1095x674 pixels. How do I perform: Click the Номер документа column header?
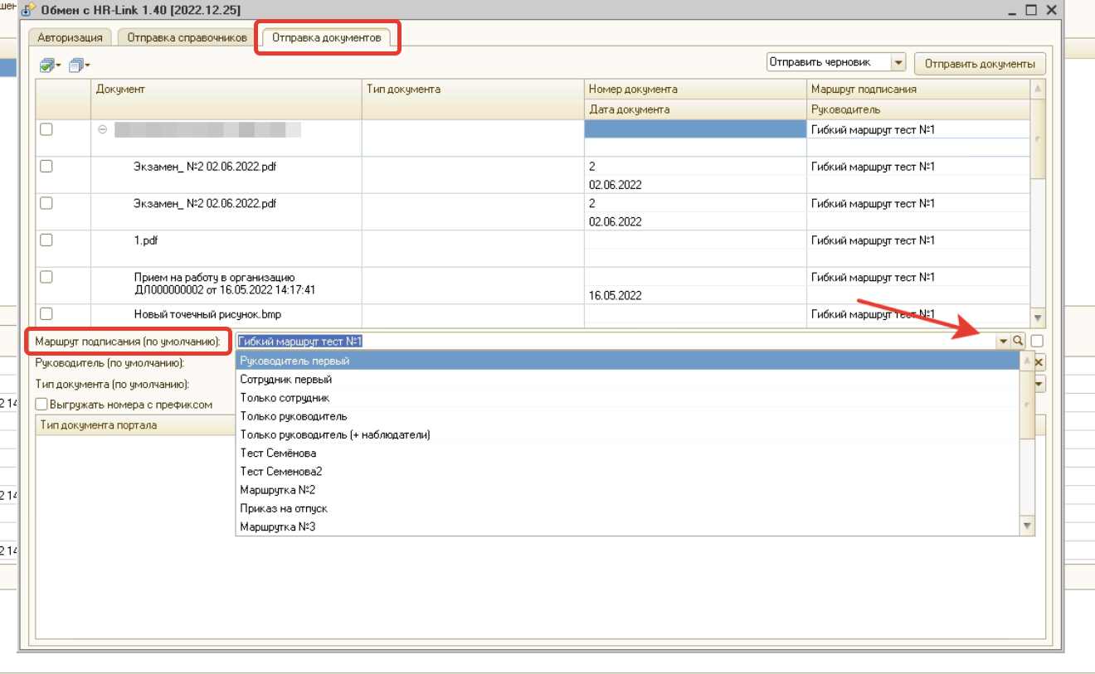click(x=695, y=89)
